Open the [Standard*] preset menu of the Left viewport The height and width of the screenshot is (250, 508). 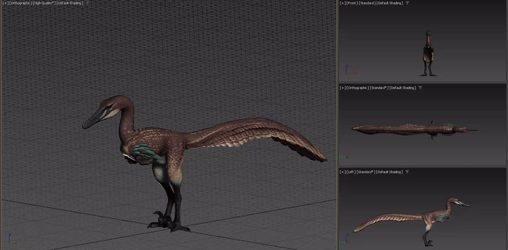[366, 172]
